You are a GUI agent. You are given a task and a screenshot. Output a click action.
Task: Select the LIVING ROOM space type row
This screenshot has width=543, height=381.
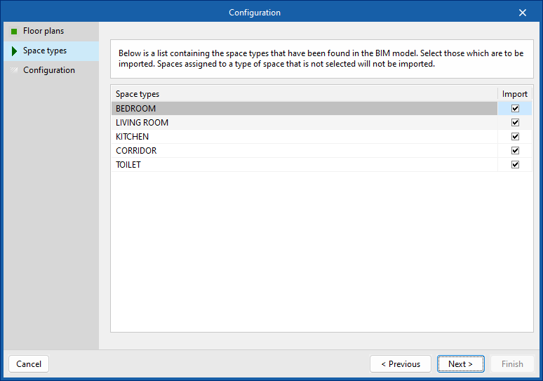point(281,123)
